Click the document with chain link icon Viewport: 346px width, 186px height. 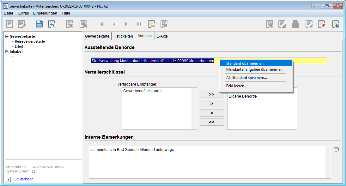coord(152,24)
